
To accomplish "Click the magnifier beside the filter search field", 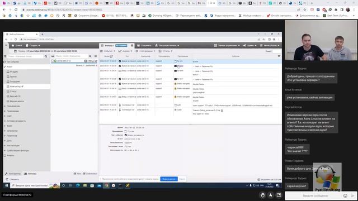I will (46, 56).
